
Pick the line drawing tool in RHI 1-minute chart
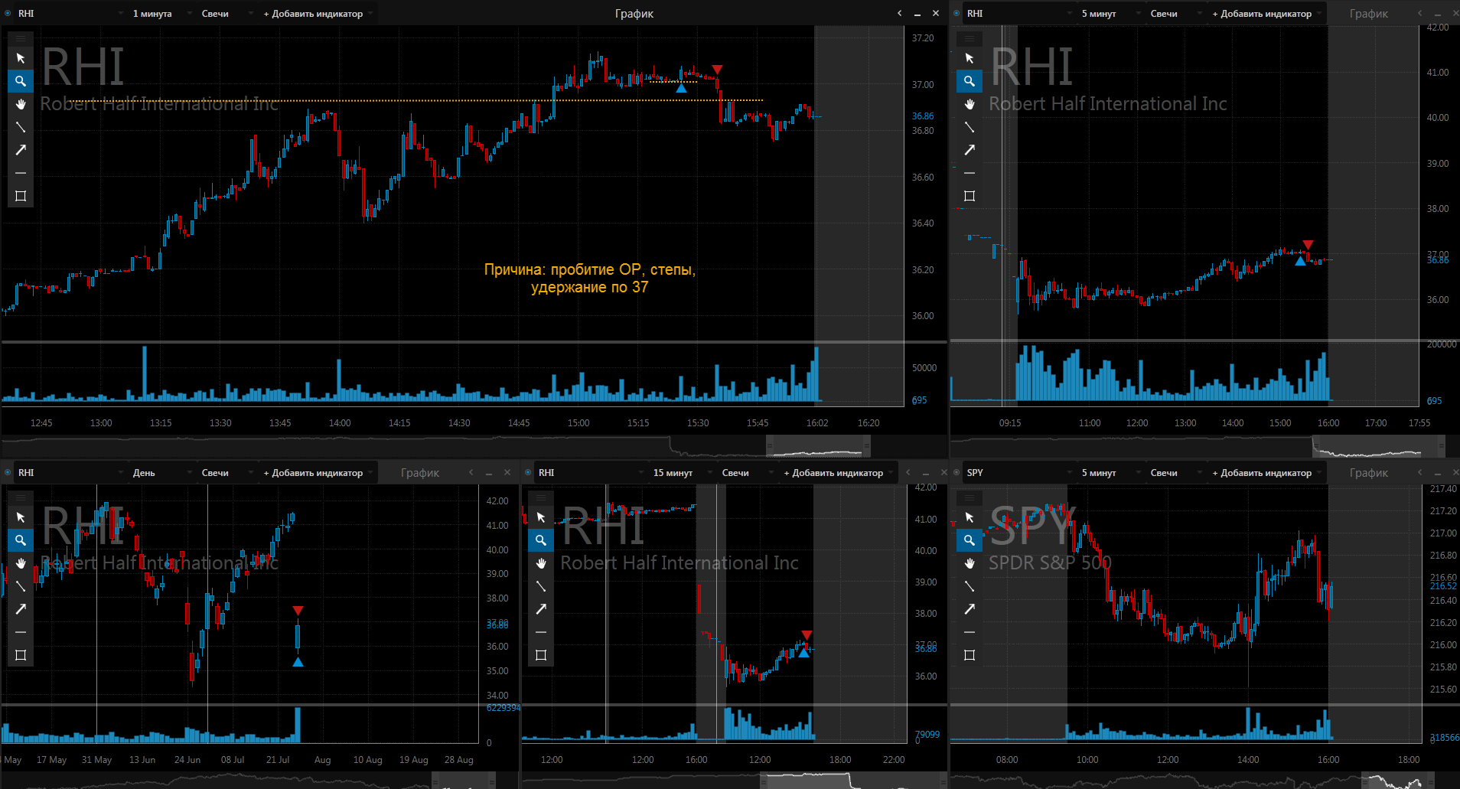pyautogui.click(x=21, y=127)
